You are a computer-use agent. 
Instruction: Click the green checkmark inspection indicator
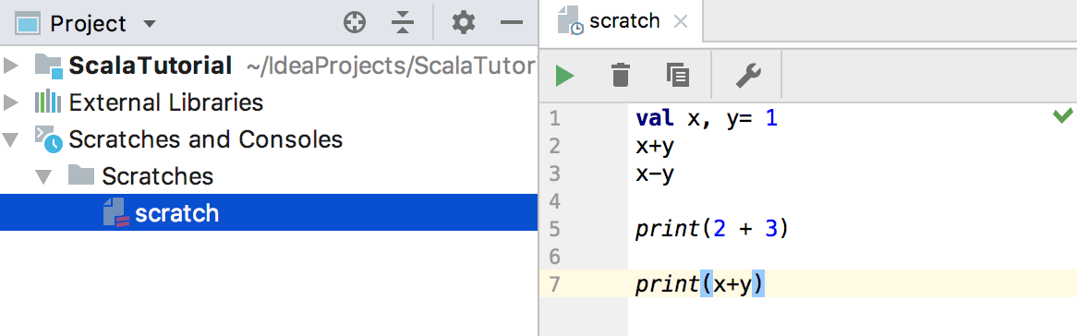tap(1062, 115)
